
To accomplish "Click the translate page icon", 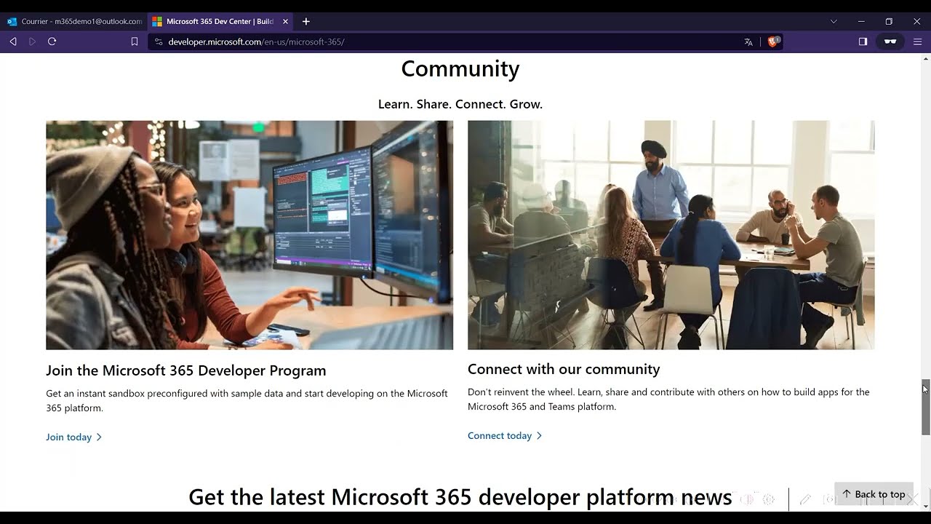I will click(x=748, y=41).
